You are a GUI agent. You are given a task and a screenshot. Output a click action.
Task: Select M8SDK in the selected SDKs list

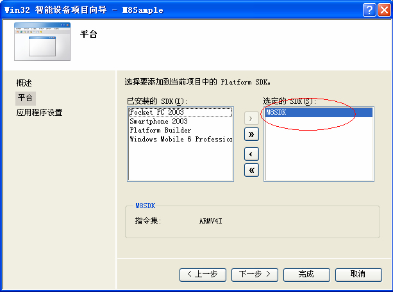coord(319,112)
